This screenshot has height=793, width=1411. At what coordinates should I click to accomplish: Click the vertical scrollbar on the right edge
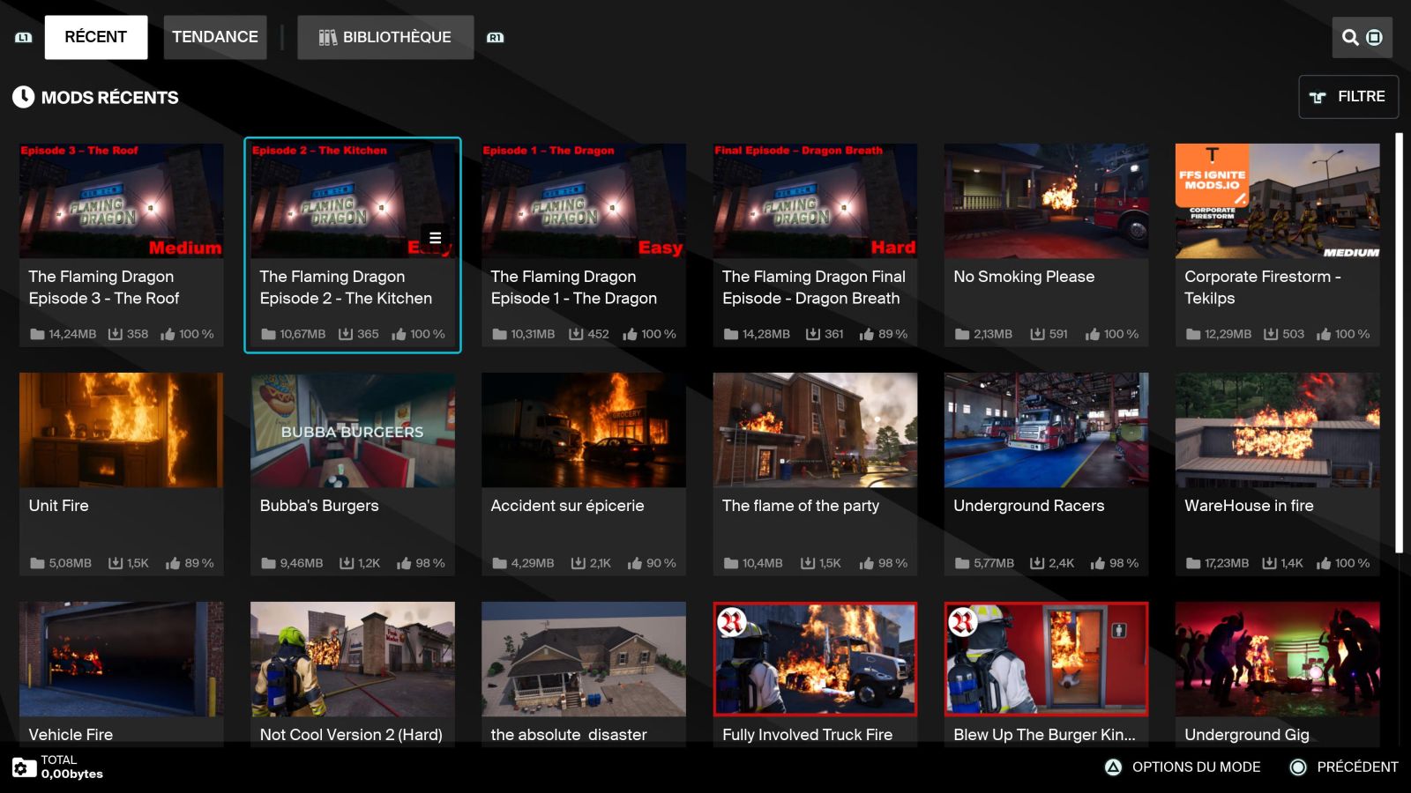(1399, 344)
